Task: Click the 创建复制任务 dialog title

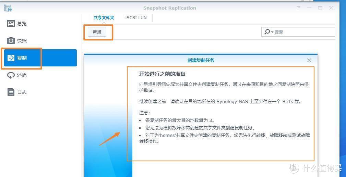Action: click(x=201, y=60)
